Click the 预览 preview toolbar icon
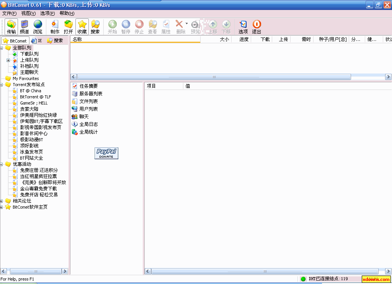This screenshot has width=392, height=284. point(195,26)
